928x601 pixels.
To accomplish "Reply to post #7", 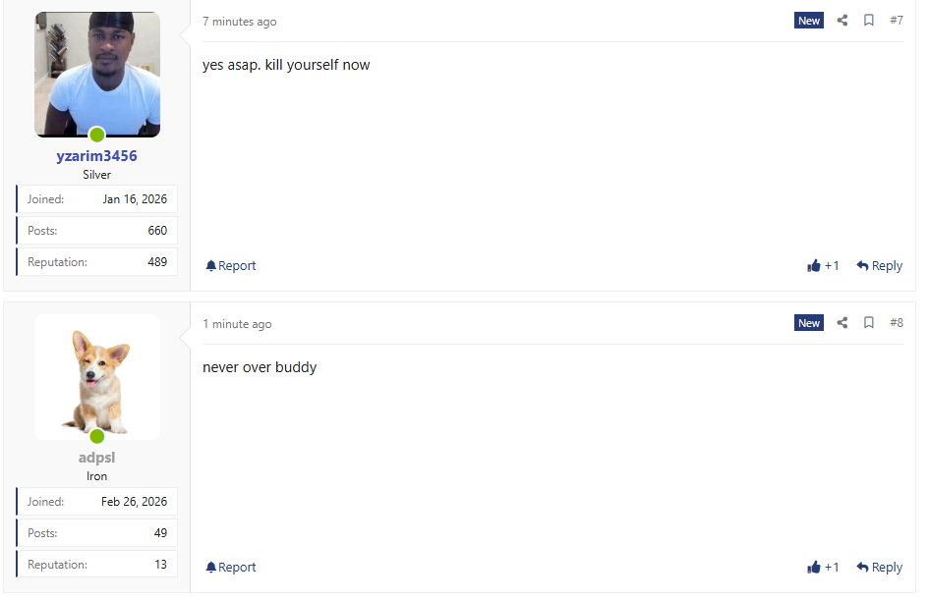I will pos(880,266).
